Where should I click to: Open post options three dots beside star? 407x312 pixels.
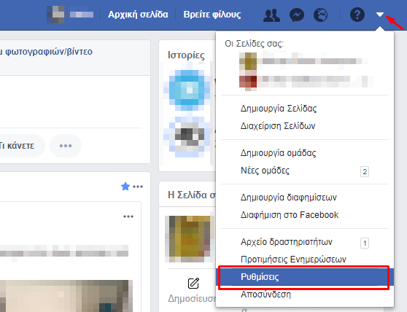(138, 187)
